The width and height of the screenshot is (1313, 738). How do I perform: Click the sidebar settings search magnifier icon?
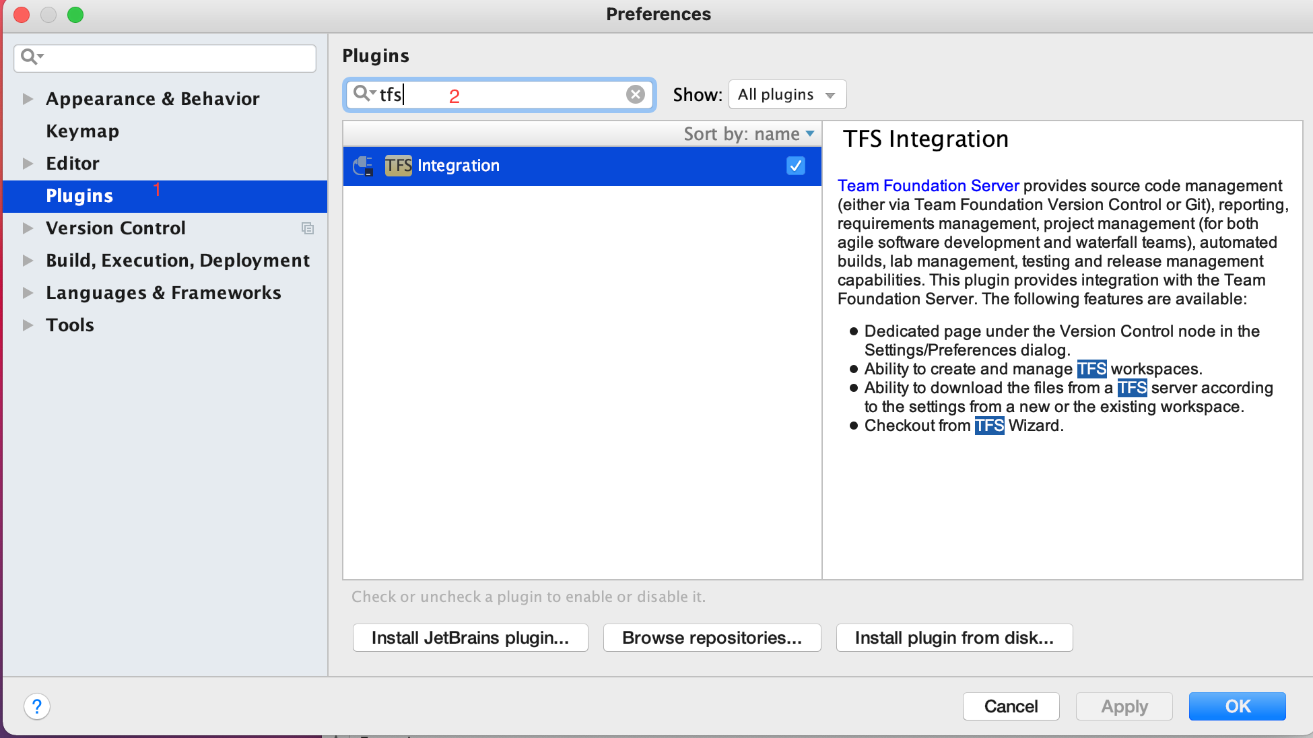31,57
